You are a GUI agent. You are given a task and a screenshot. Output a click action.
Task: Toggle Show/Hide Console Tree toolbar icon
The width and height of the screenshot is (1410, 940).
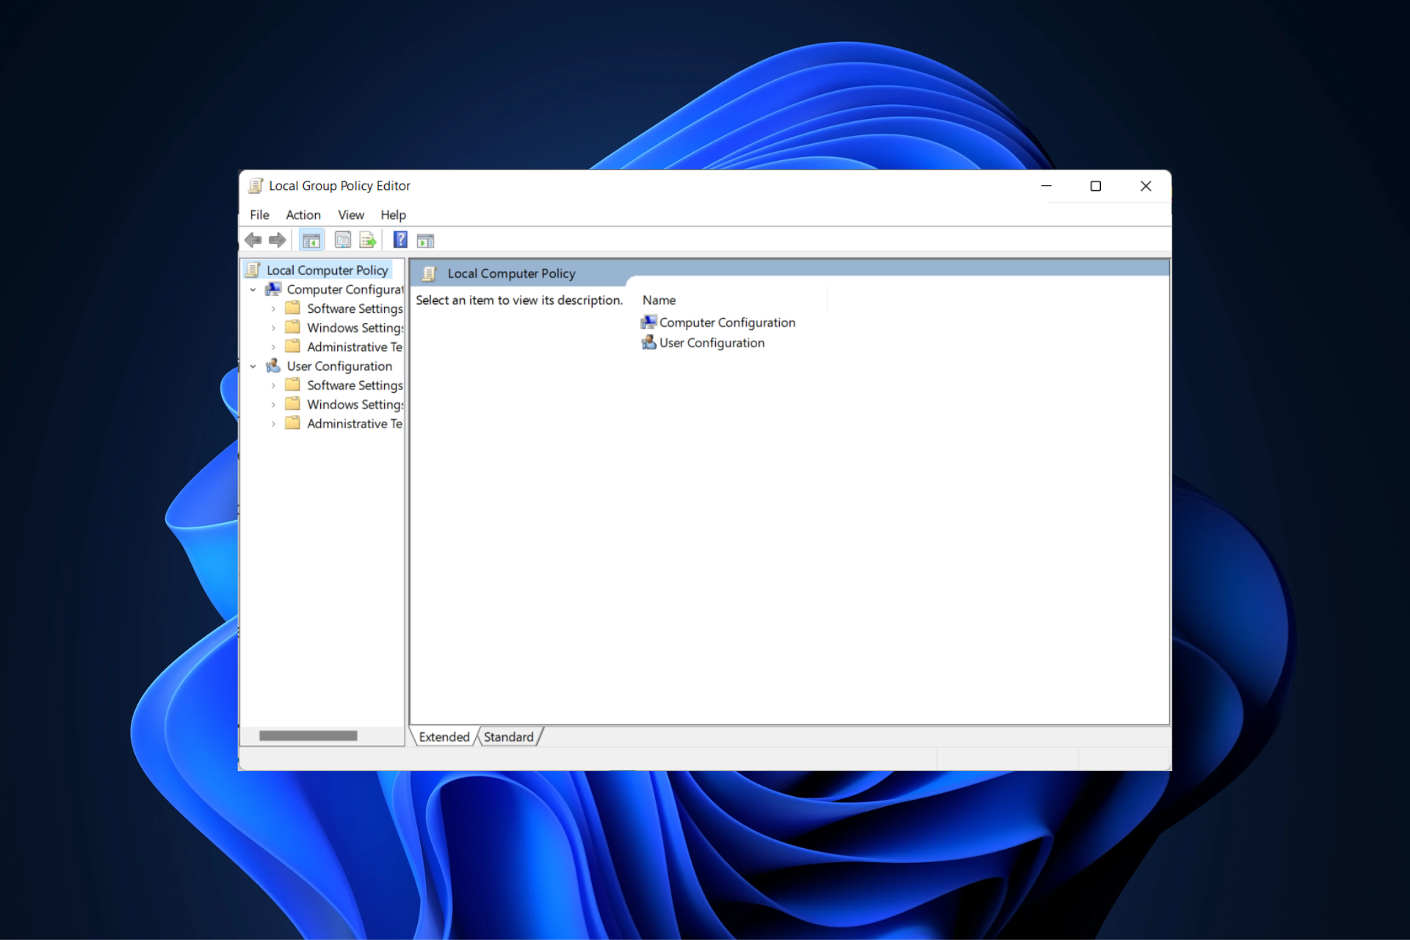coord(311,240)
